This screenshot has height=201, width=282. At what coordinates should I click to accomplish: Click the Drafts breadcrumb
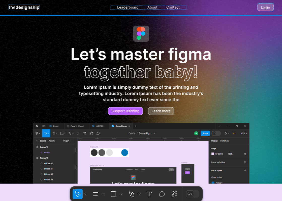tap(132, 133)
